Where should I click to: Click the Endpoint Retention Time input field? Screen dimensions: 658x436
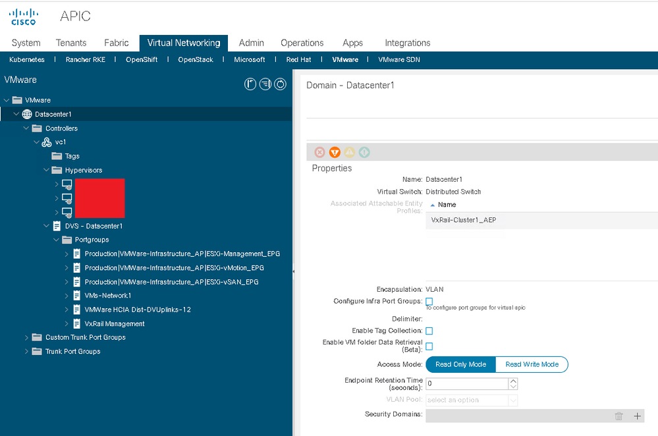coord(467,383)
